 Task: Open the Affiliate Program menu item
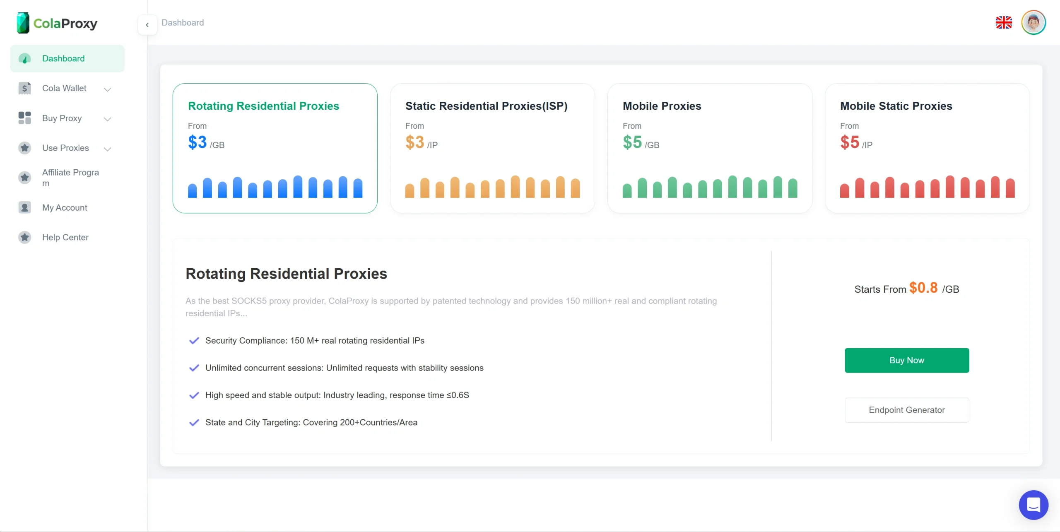coord(70,178)
